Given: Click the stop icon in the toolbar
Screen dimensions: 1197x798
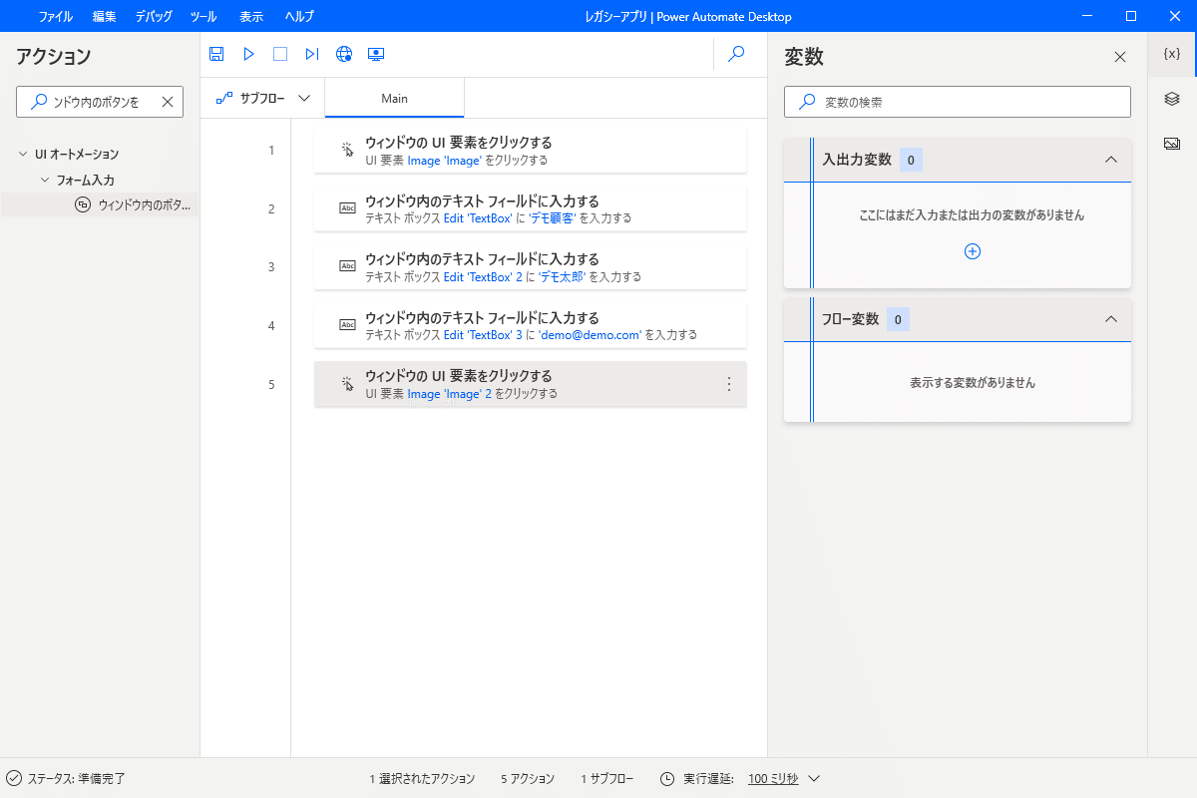Looking at the screenshot, I should (279, 54).
